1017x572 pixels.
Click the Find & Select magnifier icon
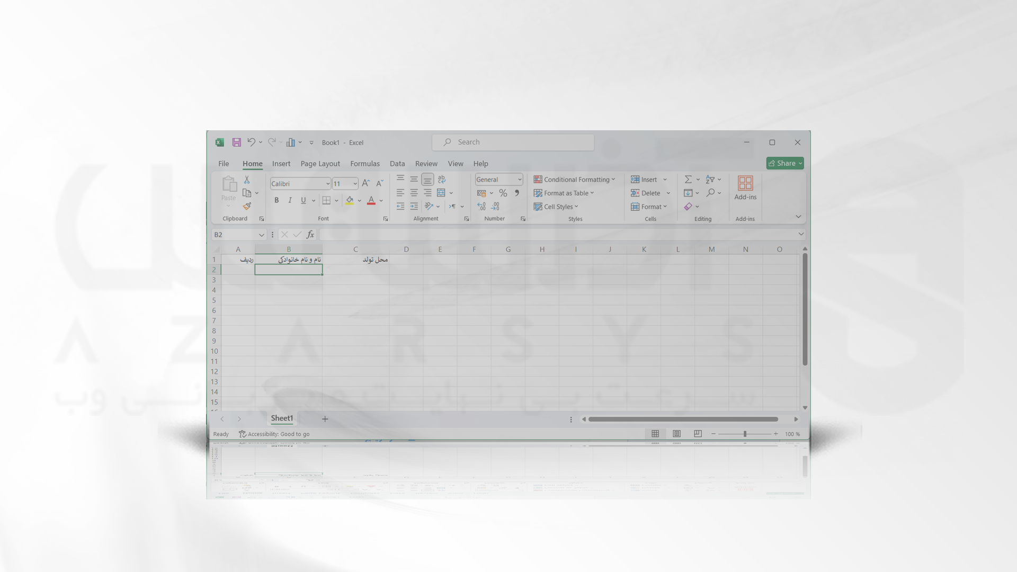[711, 193]
